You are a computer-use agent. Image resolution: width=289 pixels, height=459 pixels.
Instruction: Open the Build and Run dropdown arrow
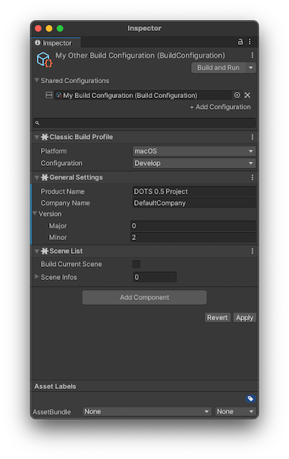pos(250,68)
